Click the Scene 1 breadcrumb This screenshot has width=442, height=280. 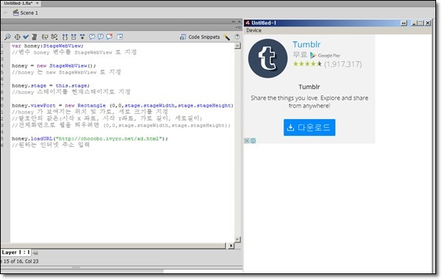point(25,12)
